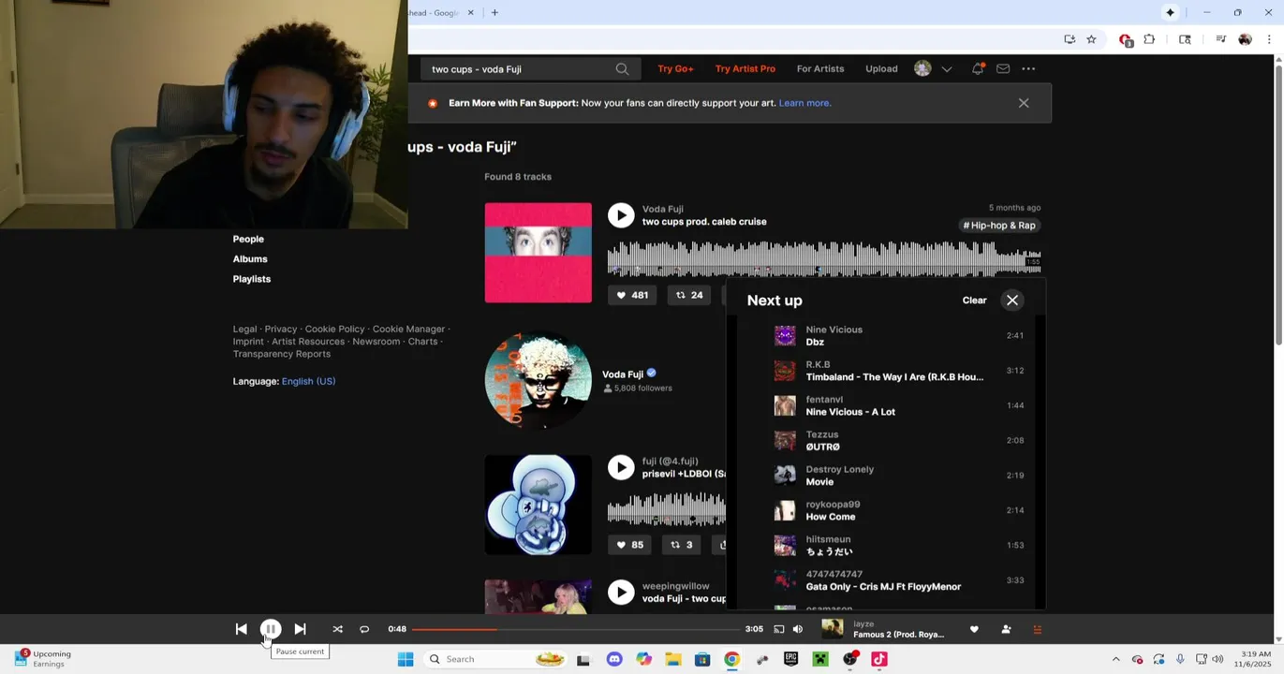Dismiss the Fan Support banner
This screenshot has width=1284, height=674.
pyautogui.click(x=1024, y=103)
